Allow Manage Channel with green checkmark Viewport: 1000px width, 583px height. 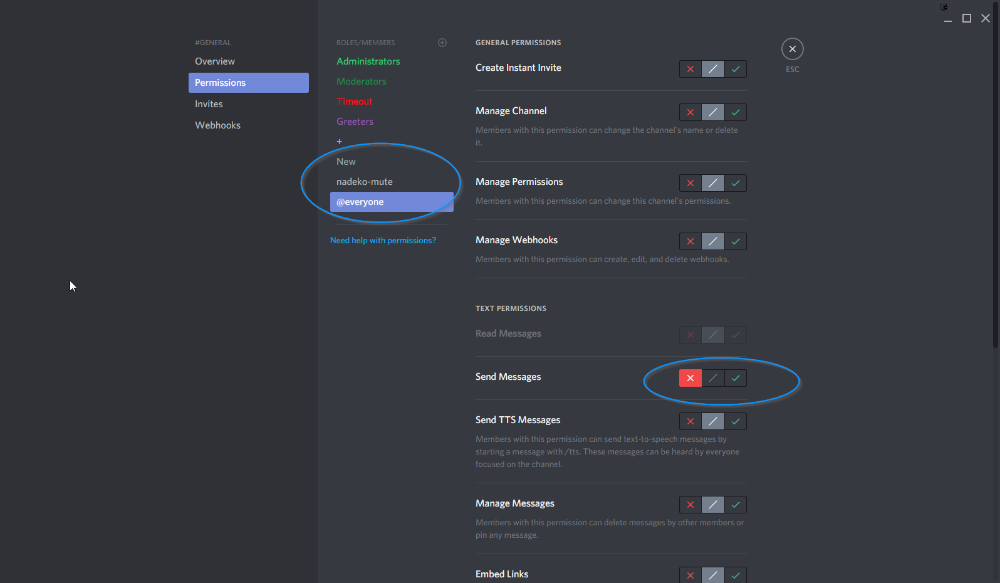click(736, 112)
